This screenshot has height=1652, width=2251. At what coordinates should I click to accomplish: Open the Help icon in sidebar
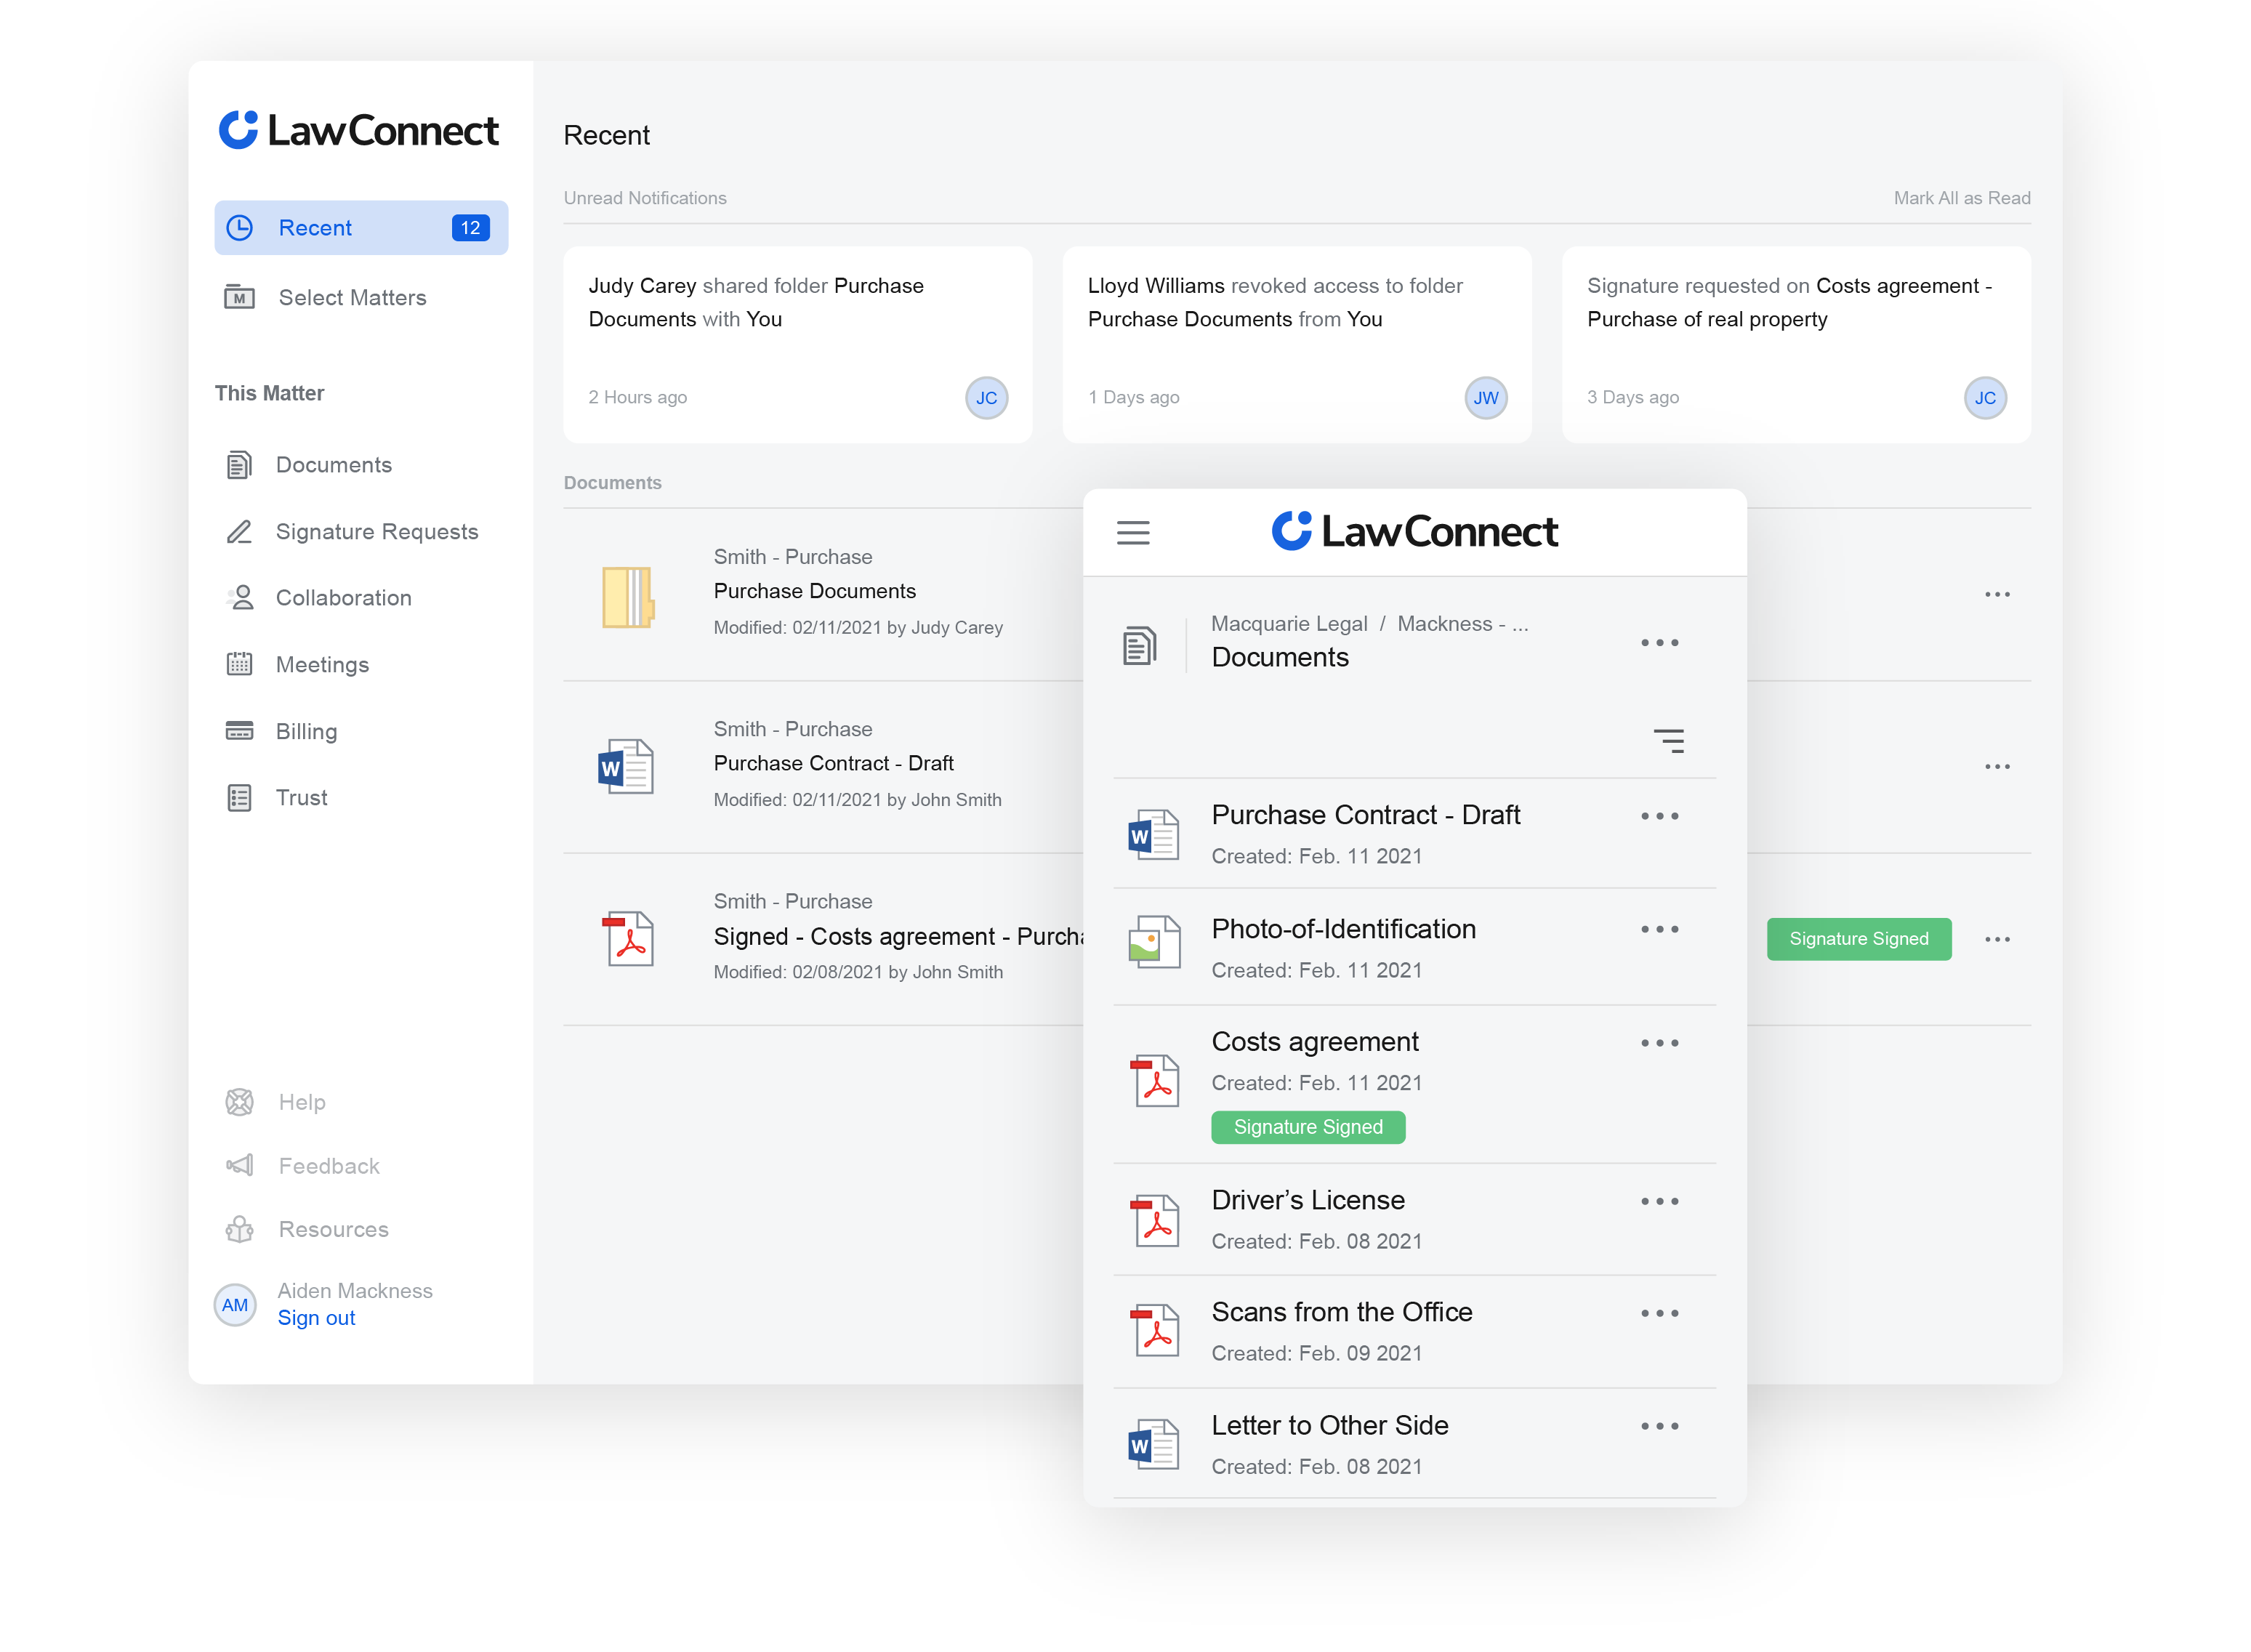239,1102
